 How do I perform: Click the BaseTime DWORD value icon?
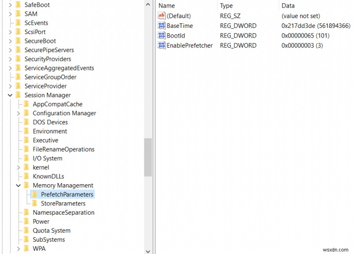point(161,26)
